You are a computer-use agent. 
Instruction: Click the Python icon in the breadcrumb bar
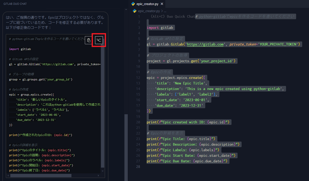tap(134, 11)
